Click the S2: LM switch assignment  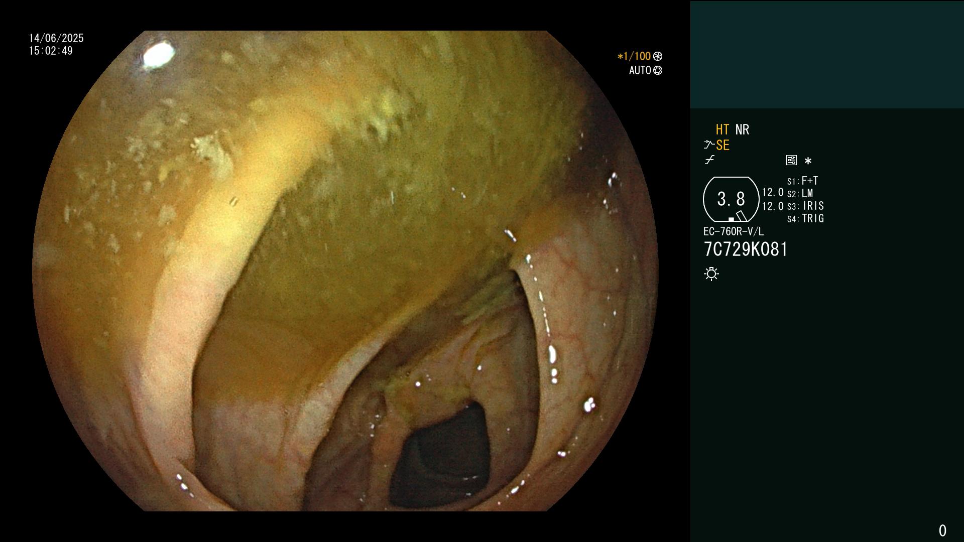point(800,193)
